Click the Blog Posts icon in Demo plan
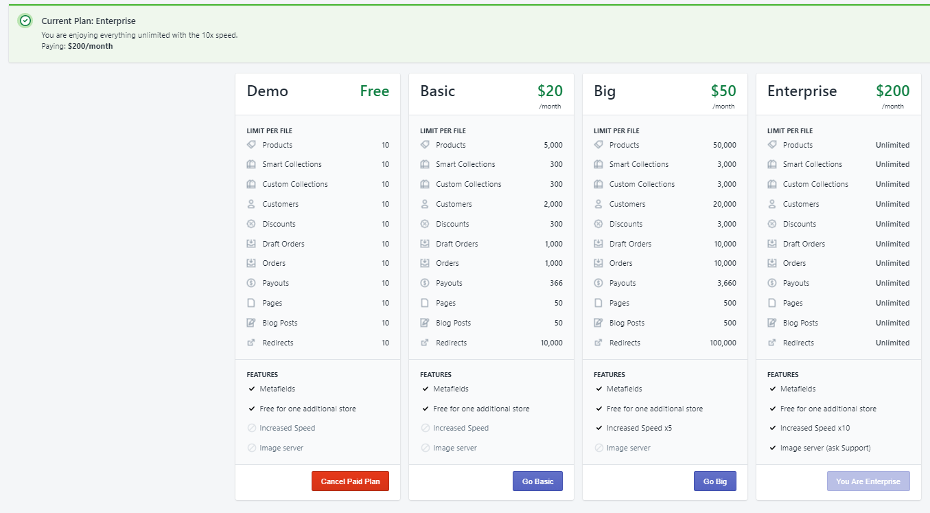This screenshot has height=513, width=930. point(251,323)
